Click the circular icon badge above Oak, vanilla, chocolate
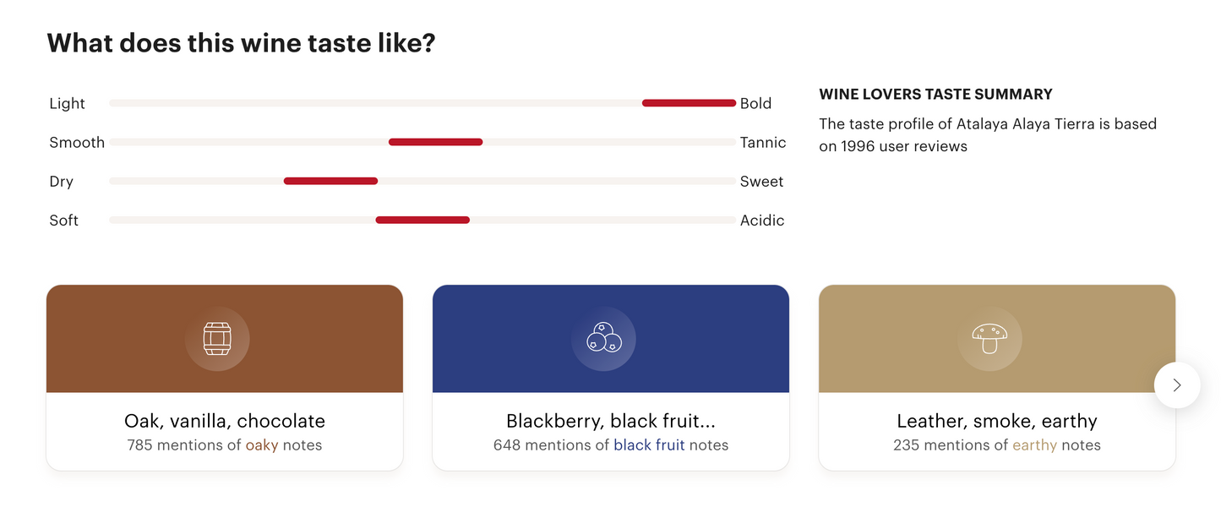Viewport: 1221px width, 529px height. point(217,338)
